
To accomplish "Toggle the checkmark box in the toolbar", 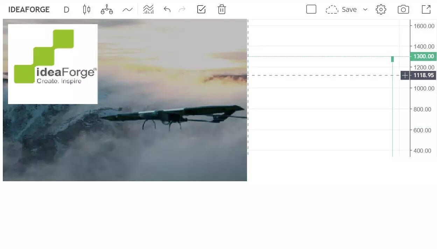I will pos(201,9).
